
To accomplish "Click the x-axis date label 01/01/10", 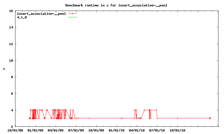I will tap(117, 130).
